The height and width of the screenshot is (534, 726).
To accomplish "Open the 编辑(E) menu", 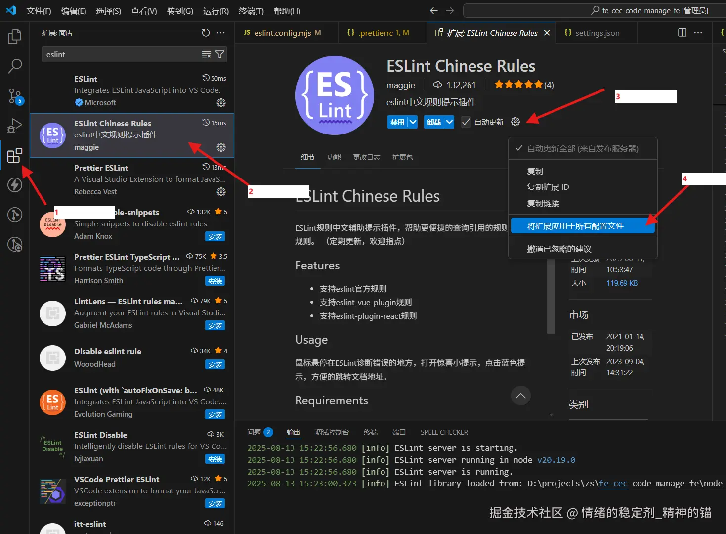I will tap(74, 11).
